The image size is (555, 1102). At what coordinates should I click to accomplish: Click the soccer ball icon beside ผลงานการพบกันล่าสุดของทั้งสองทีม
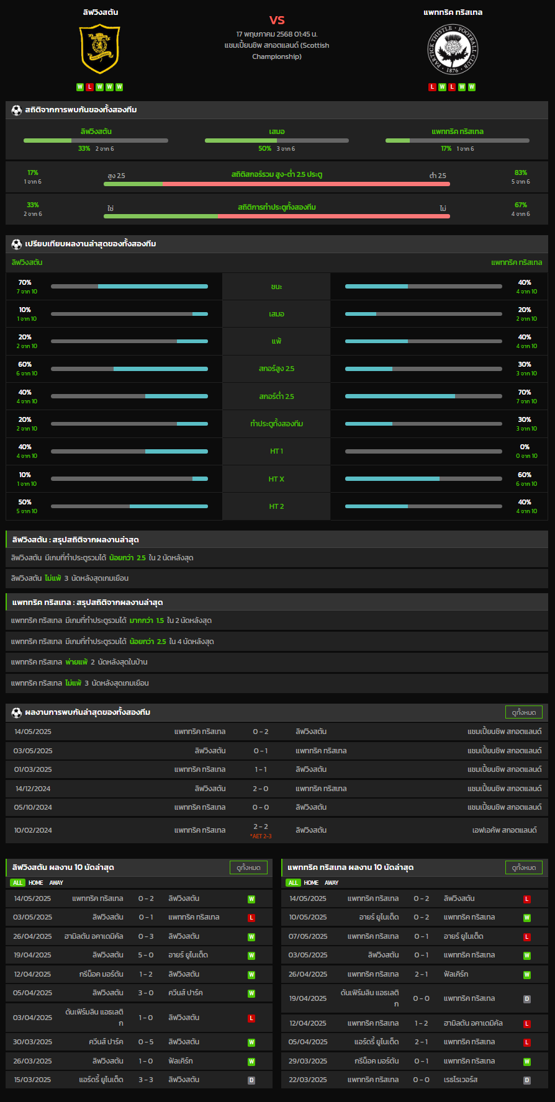(17, 712)
